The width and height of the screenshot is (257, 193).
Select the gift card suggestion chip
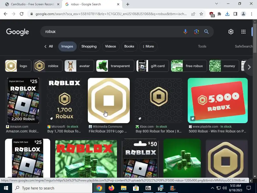point(153,66)
